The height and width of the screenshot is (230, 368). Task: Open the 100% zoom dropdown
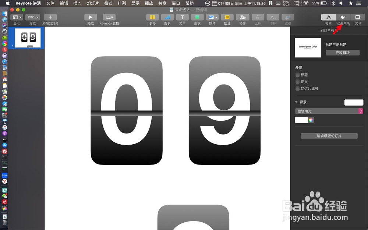33,17
